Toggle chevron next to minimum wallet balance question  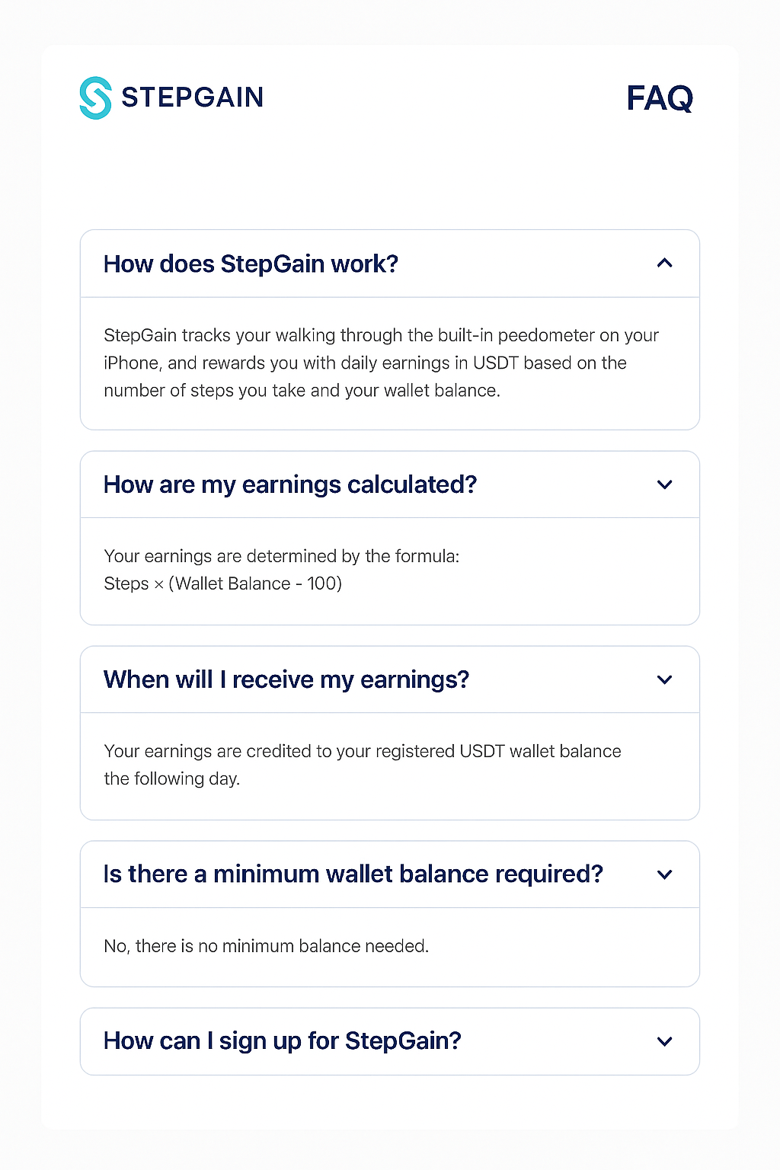pos(664,874)
